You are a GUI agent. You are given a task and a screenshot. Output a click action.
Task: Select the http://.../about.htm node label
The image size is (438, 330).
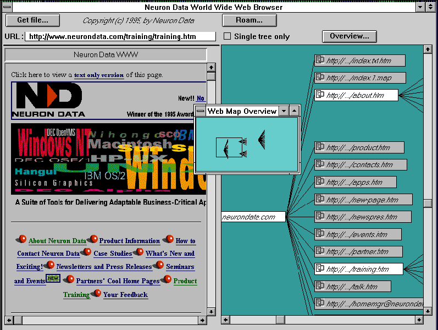tap(355, 96)
